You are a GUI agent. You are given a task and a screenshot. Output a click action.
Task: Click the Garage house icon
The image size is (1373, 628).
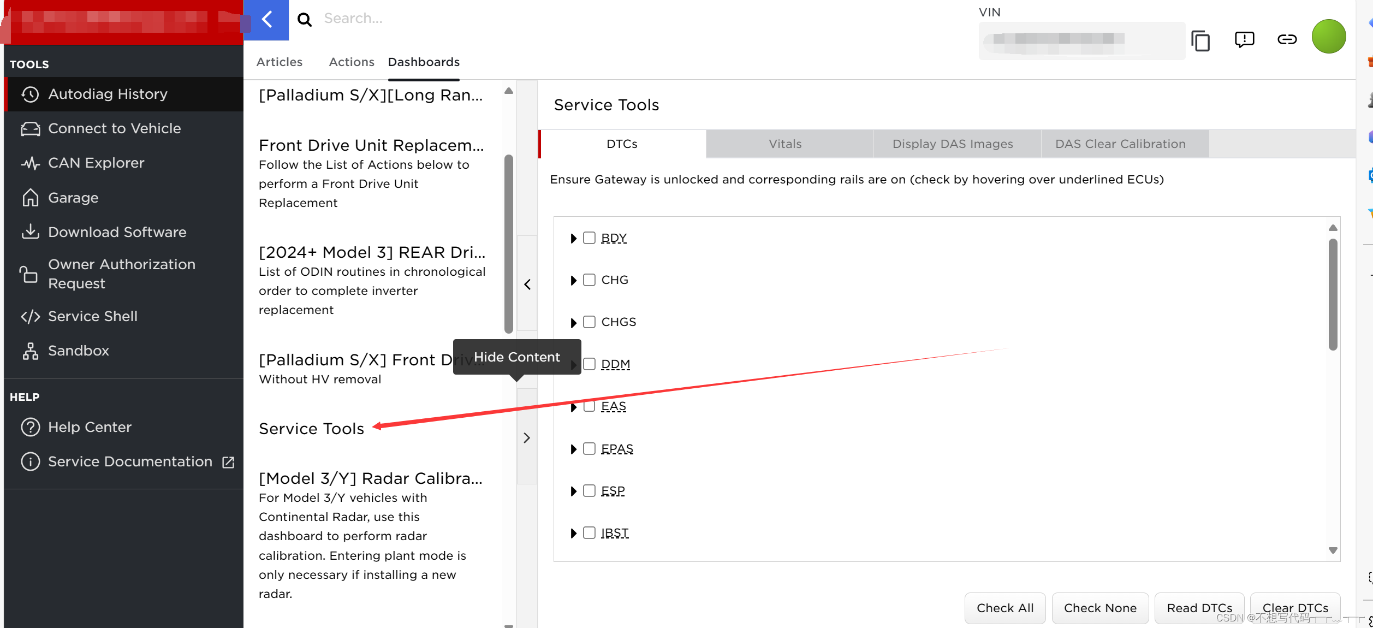30,198
